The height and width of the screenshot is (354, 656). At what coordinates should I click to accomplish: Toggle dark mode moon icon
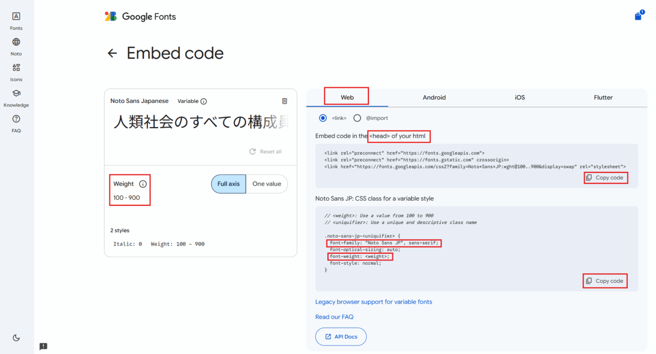(x=16, y=338)
